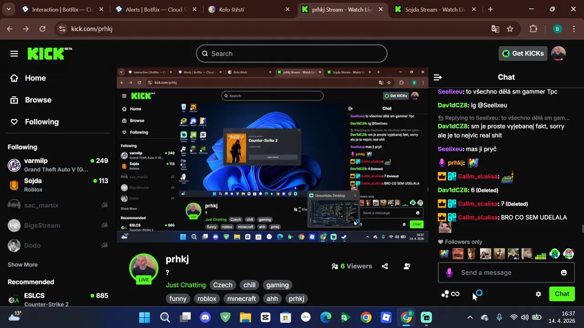Viewport: 584px width, 328px height.
Task: Click the Send a message field
Action: point(506,272)
